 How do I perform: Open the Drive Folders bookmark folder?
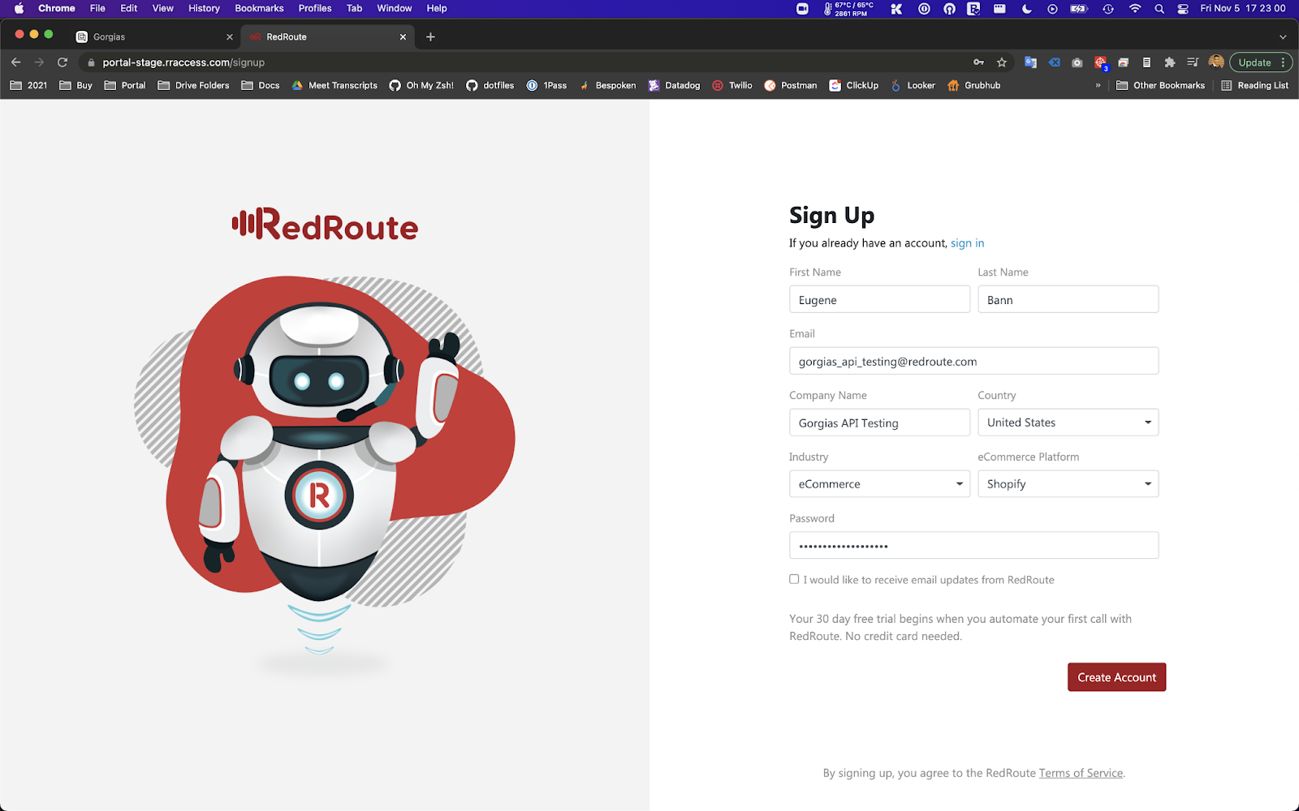(193, 85)
